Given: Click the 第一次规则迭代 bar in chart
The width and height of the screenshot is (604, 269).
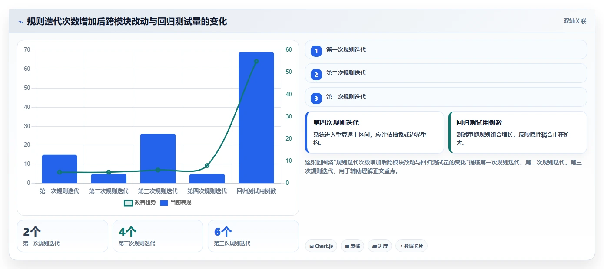Looking at the screenshot, I should [60, 169].
